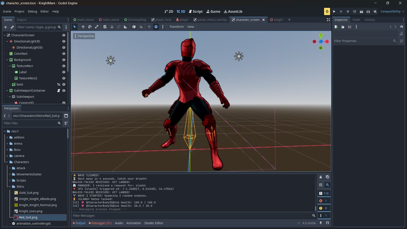The height and width of the screenshot is (229, 407).
Task: Expand the addons folder
Action: 7,137
